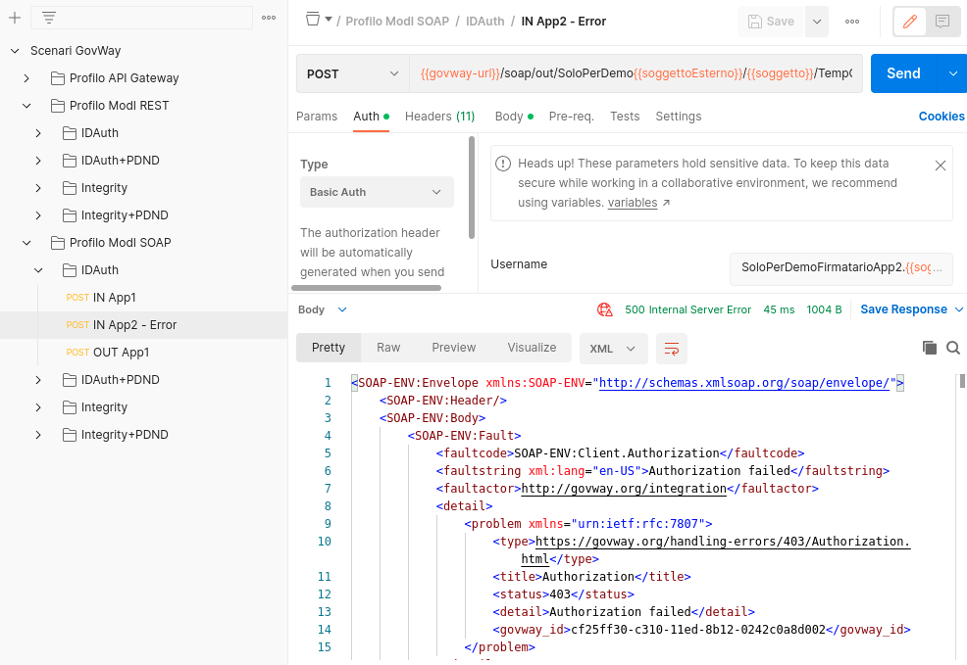Click the Profilo API Gateway folder icon

58,78
